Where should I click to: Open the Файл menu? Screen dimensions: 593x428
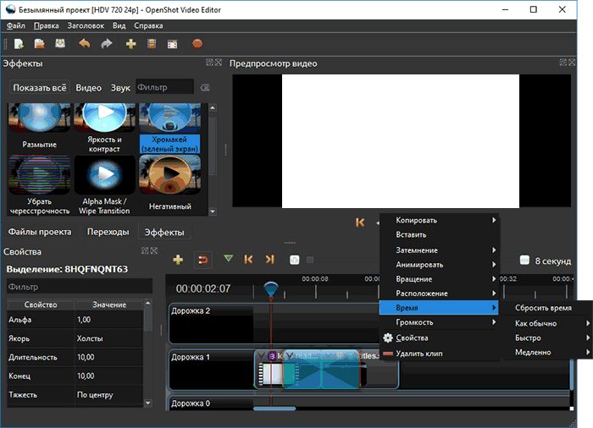click(16, 25)
